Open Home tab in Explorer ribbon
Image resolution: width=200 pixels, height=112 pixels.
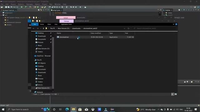coord(42,24)
